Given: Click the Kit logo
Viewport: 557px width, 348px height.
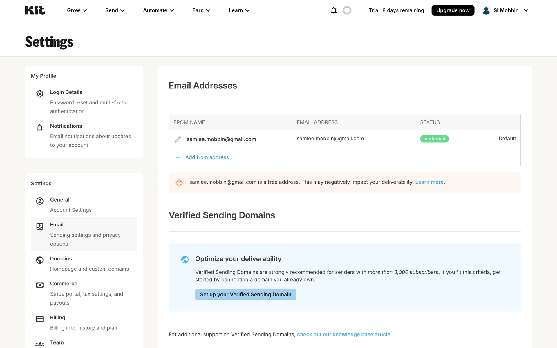Looking at the screenshot, I should [x=35, y=10].
